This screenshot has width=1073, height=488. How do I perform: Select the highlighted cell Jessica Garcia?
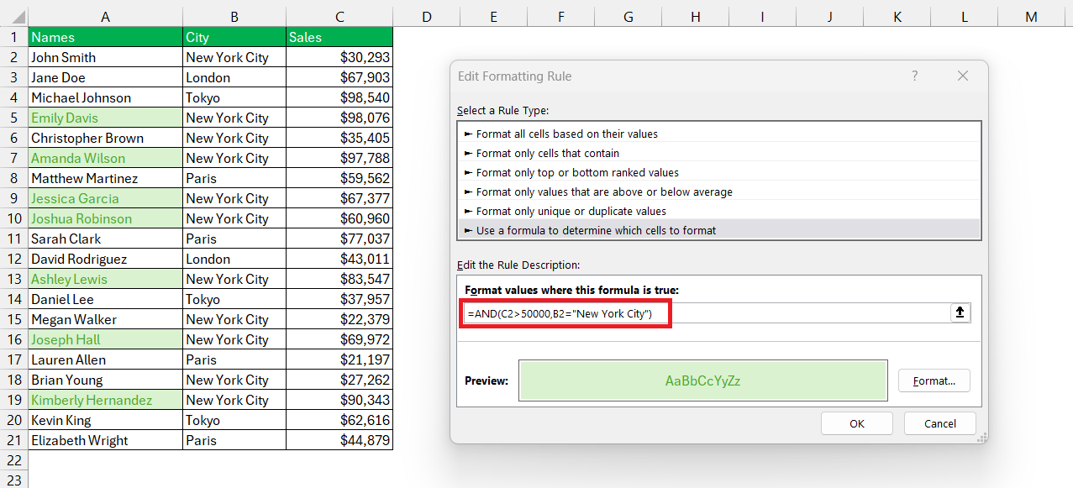point(105,198)
